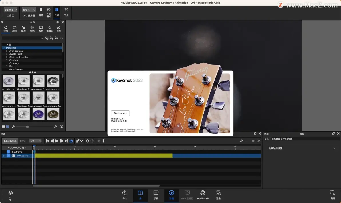The image size is (341, 203).
Task: Collapse the Materials tree node
Action: pyautogui.click(x=4, y=48)
